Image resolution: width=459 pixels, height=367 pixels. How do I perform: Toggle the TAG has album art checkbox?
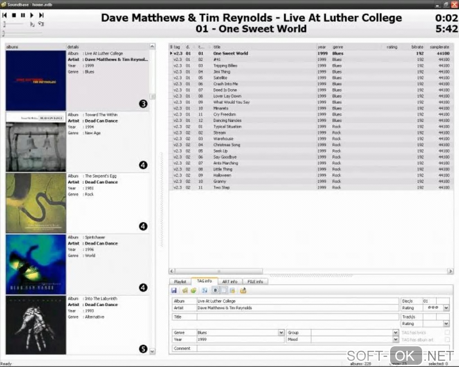447,340
